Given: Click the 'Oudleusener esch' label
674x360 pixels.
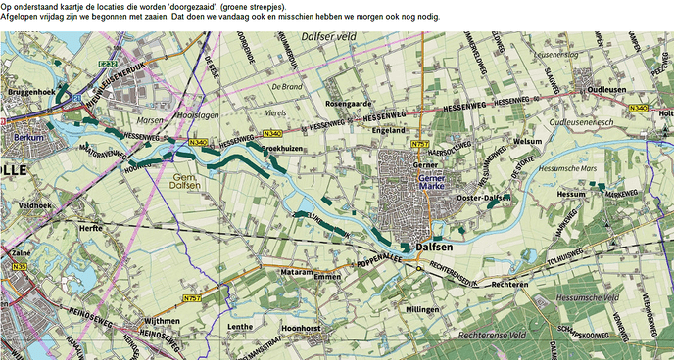Looking at the screenshot, I should pyautogui.click(x=581, y=122).
